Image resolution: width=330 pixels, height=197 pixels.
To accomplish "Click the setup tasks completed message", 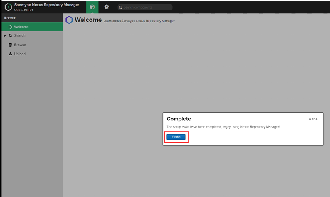I will [x=223, y=127].
